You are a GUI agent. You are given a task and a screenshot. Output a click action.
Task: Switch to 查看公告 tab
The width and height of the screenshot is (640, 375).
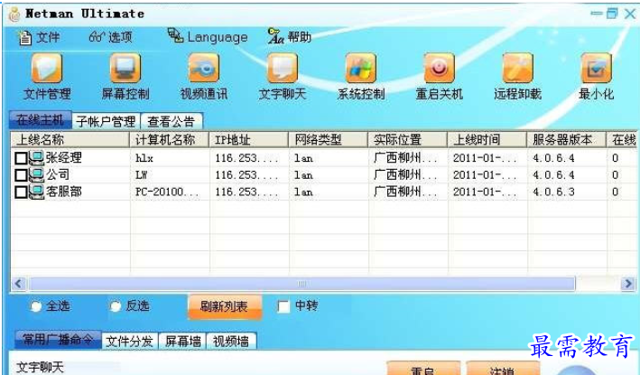click(x=171, y=121)
